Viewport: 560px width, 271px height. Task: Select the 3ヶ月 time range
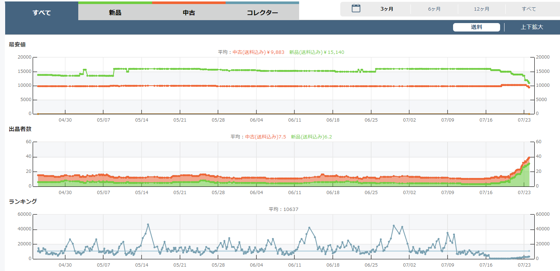[387, 9]
